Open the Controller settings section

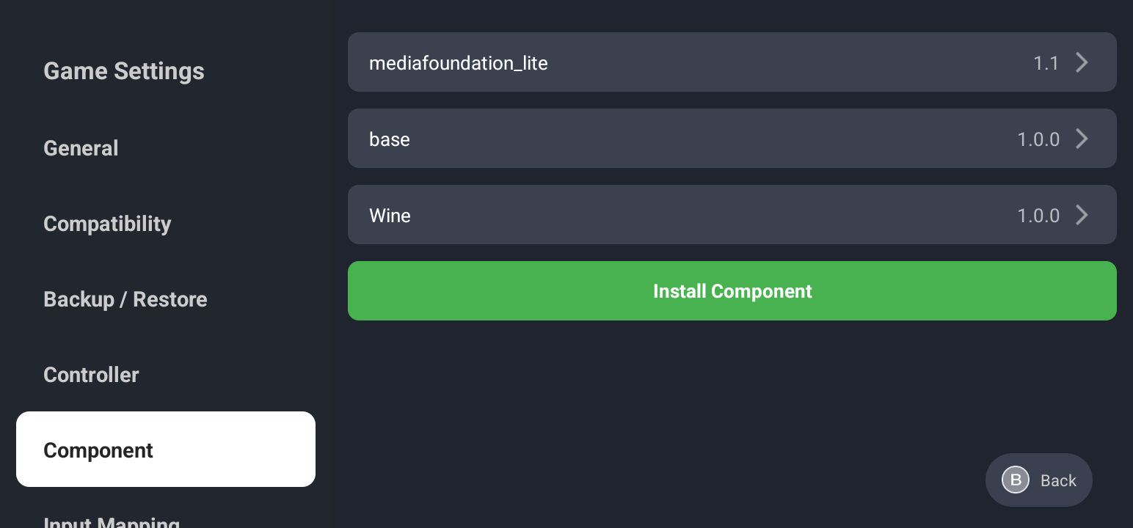(x=91, y=375)
